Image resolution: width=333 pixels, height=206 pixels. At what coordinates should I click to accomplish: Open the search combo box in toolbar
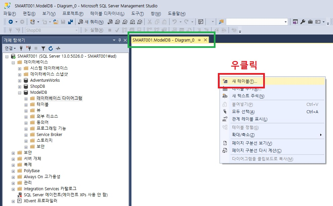[285, 22]
